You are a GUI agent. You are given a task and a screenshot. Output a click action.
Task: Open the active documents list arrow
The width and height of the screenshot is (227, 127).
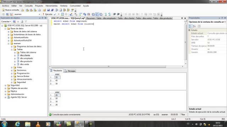[182, 18]
